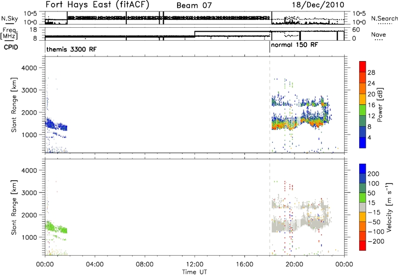
Task: Click the date '18/Dec/2010'
Action: pyautogui.click(x=318, y=5)
